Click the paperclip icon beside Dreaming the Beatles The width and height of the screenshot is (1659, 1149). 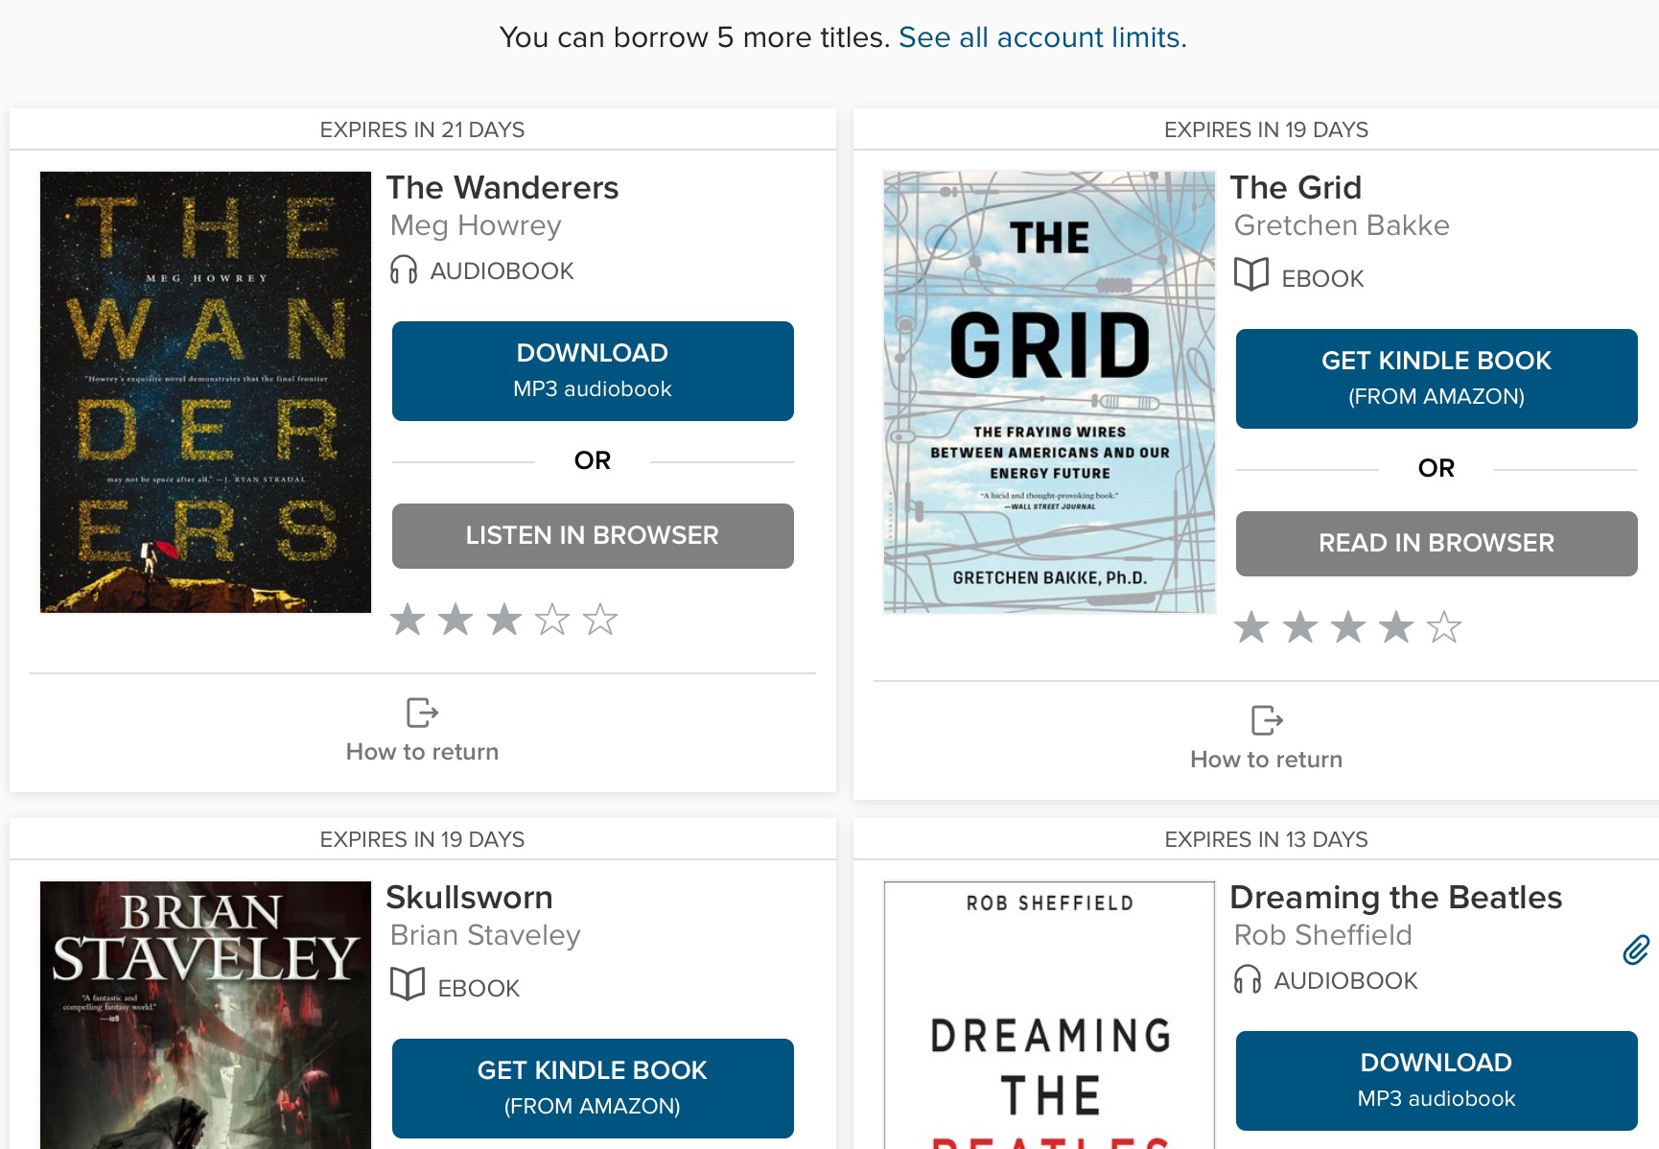pyautogui.click(x=1636, y=950)
